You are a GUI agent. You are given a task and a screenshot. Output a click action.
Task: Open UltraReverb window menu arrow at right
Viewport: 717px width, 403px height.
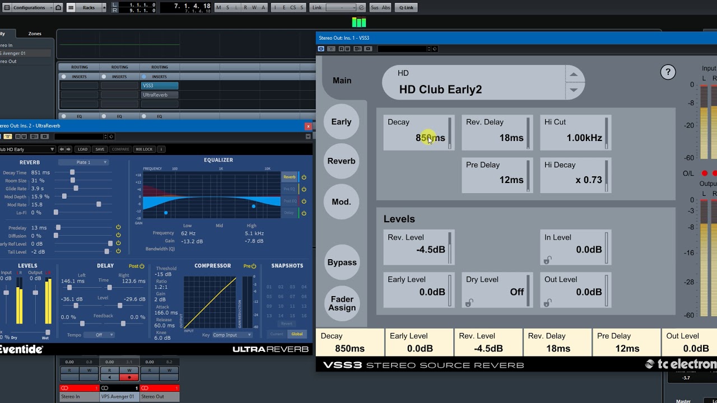tap(308, 137)
